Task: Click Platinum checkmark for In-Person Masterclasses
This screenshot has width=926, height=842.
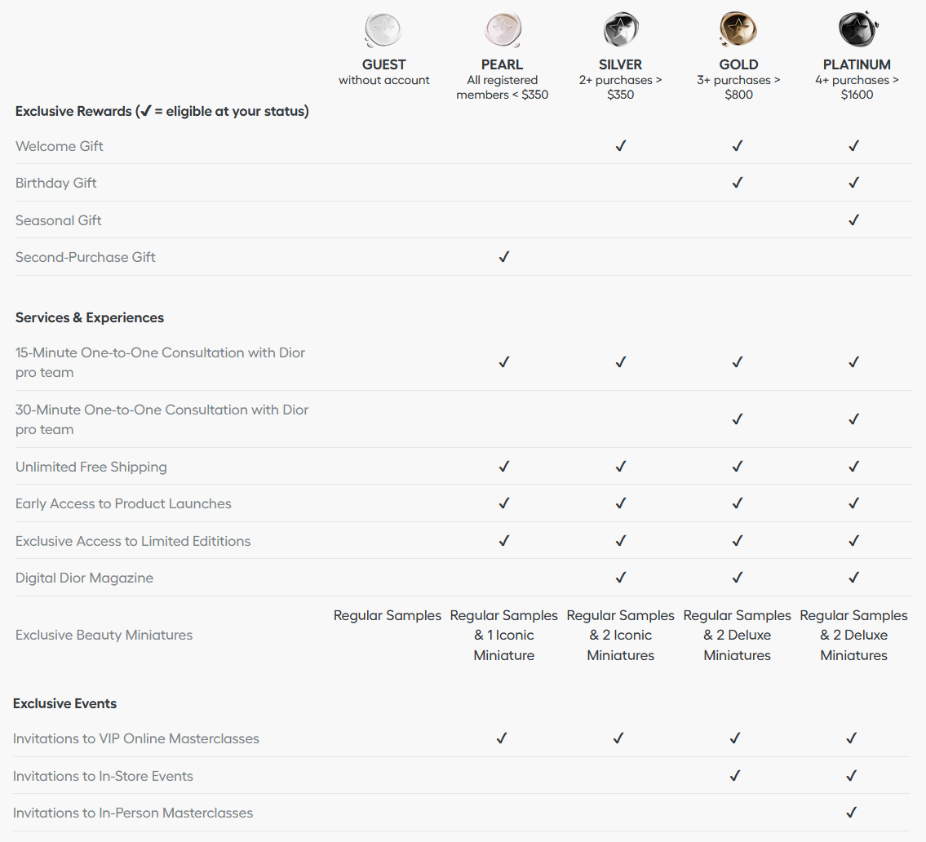Action: [x=852, y=813]
